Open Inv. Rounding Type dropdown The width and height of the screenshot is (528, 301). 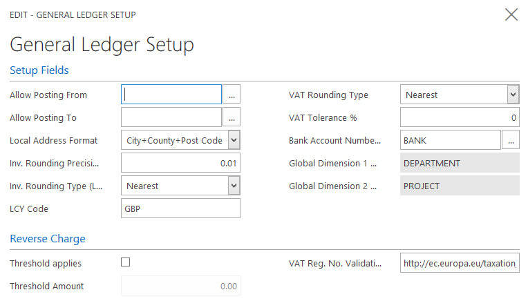pos(234,186)
